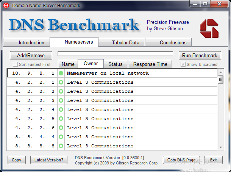
Task: Click IP address 4.2.2.6
Action: coord(35,128)
